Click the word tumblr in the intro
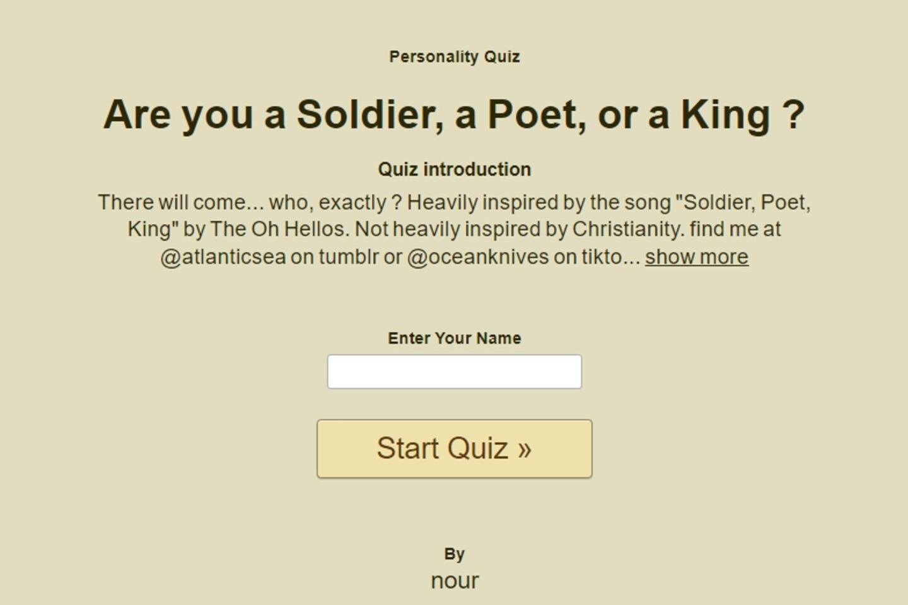This screenshot has width=908, height=605. click(x=348, y=257)
